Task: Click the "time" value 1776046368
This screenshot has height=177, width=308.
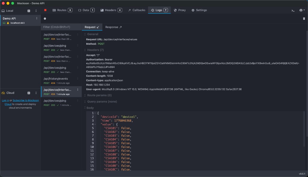Action: (123, 121)
